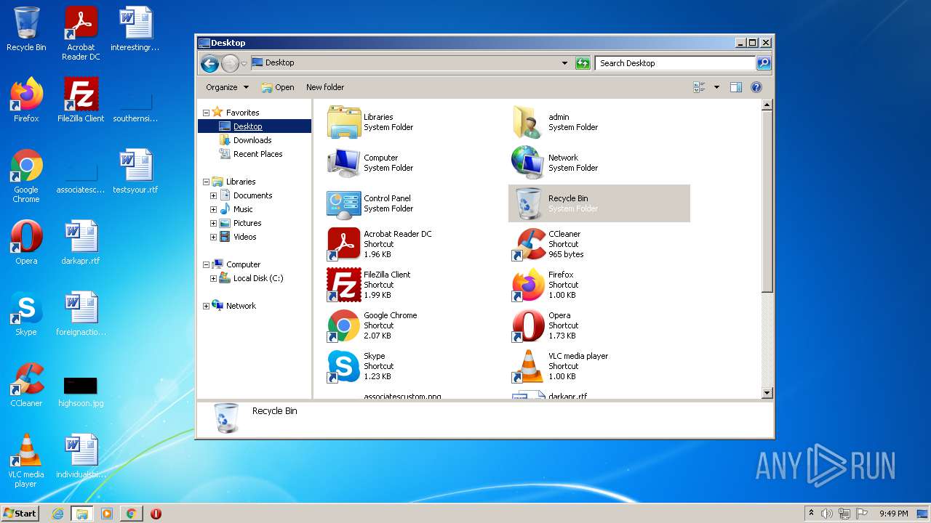The image size is (931, 523).
Task: Select Google Chrome desktop icon
Action: point(26,166)
